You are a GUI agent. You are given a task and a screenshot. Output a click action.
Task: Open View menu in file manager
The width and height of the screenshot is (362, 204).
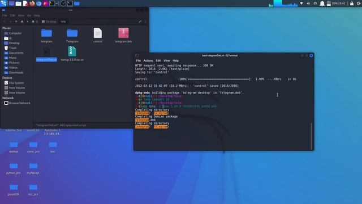[x=21, y=15]
